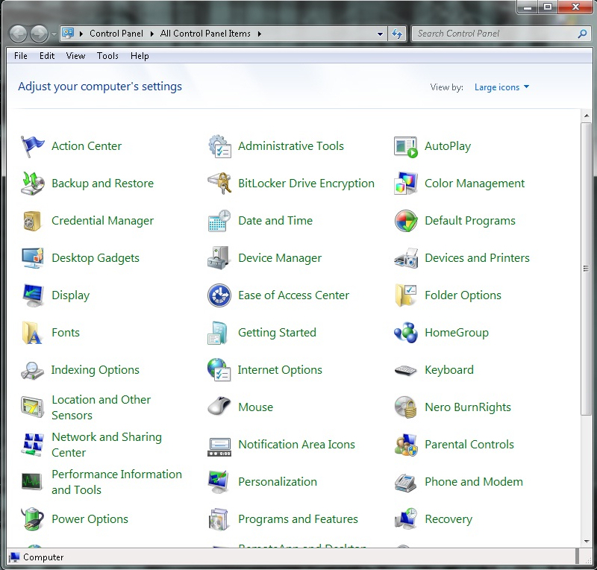
Task: Click the Control Panel icon in address bar
Action: click(68, 34)
